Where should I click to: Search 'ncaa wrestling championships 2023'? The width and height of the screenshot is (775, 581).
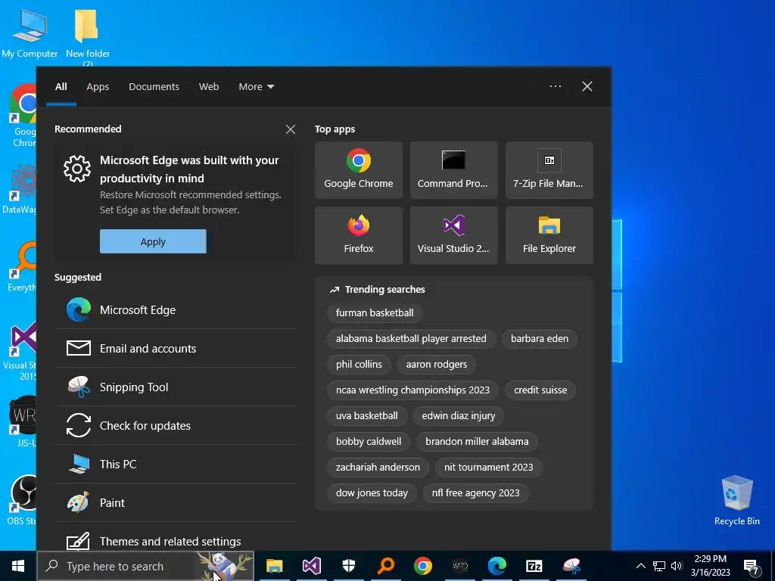click(412, 390)
